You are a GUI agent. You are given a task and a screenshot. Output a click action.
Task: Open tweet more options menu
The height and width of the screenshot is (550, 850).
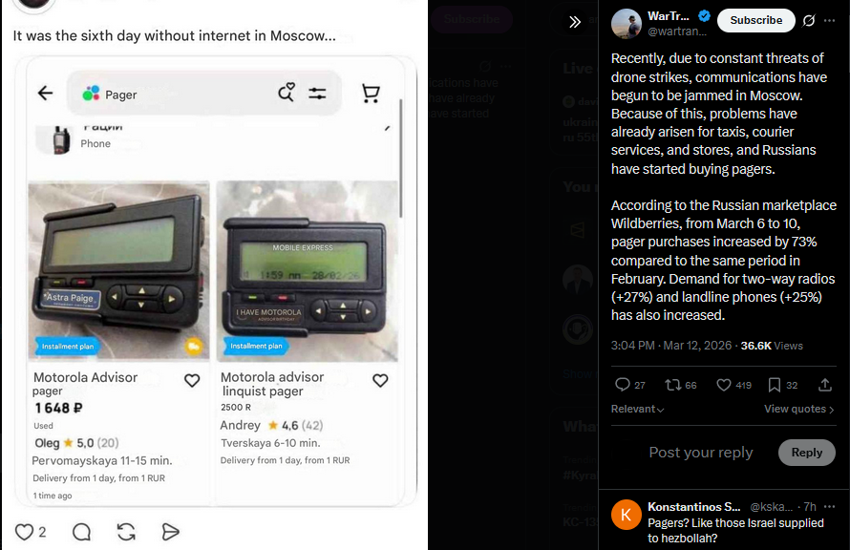point(829,21)
